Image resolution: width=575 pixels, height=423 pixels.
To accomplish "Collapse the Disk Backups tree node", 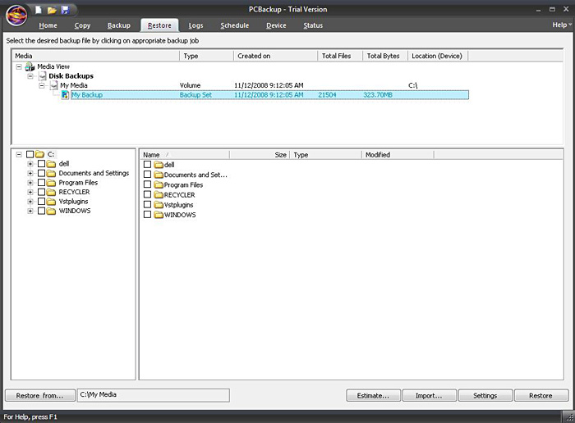I will pyautogui.click(x=30, y=76).
